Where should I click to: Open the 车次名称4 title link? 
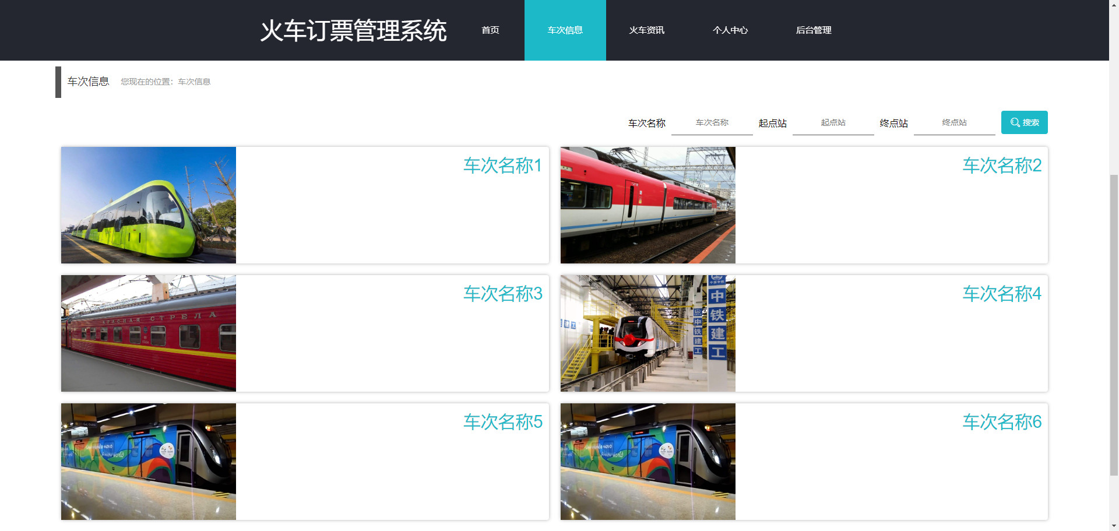click(x=1002, y=294)
